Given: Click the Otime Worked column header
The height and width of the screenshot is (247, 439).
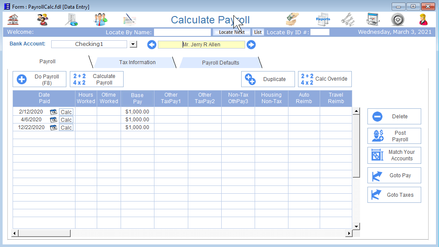Looking at the screenshot, I should (x=108, y=98).
